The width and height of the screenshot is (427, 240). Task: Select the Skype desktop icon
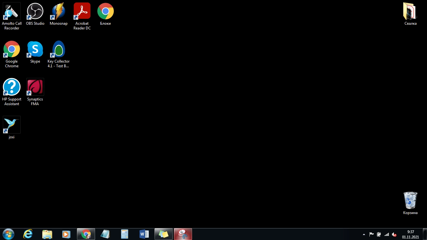(35, 52)
